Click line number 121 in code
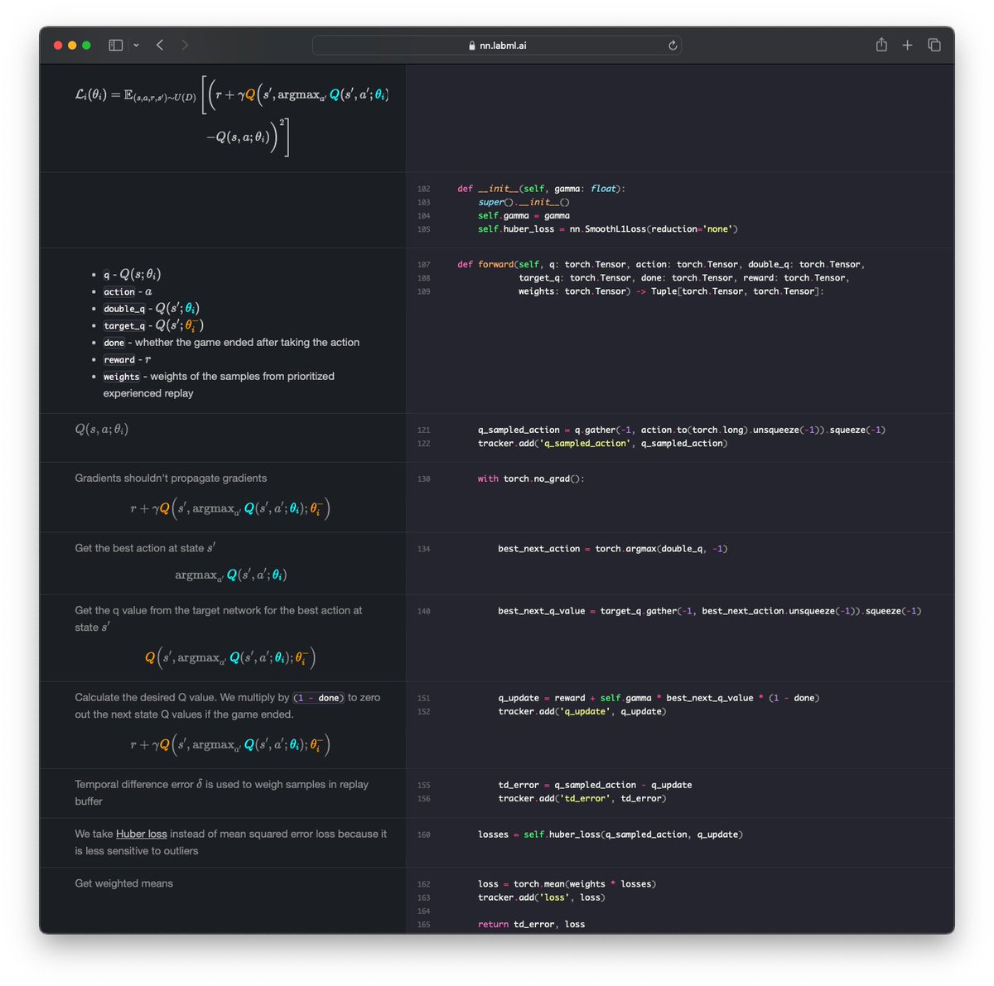This screenshot has height=986, width=994. point(423,430)
